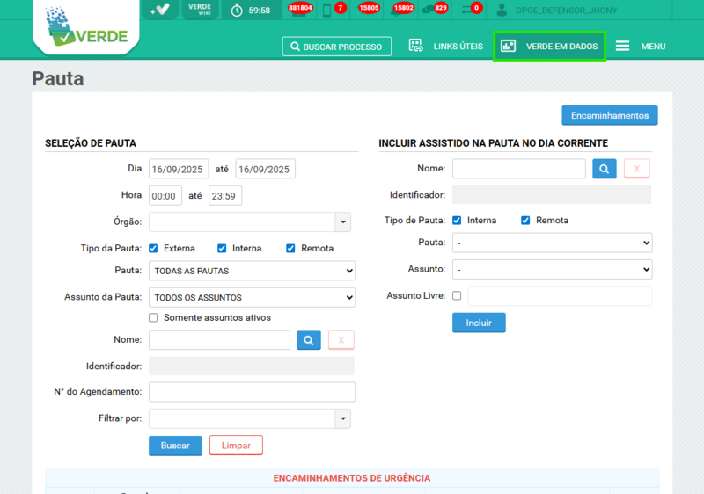Click search icon in Incluir Assistido Nome field

[605, 169]
